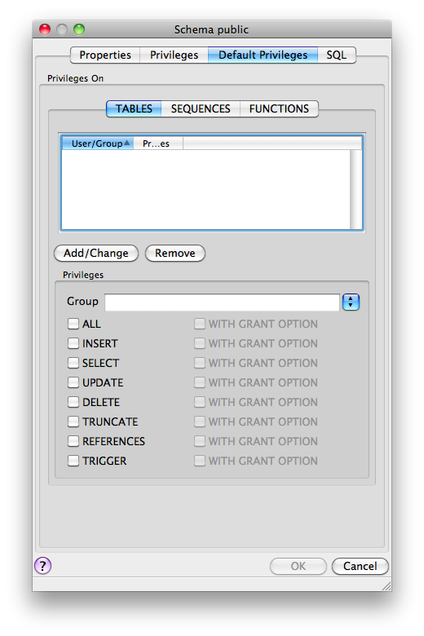Click the truncated Privileges column header
Viewport: 424px width, 636px height.
(158, 144)
